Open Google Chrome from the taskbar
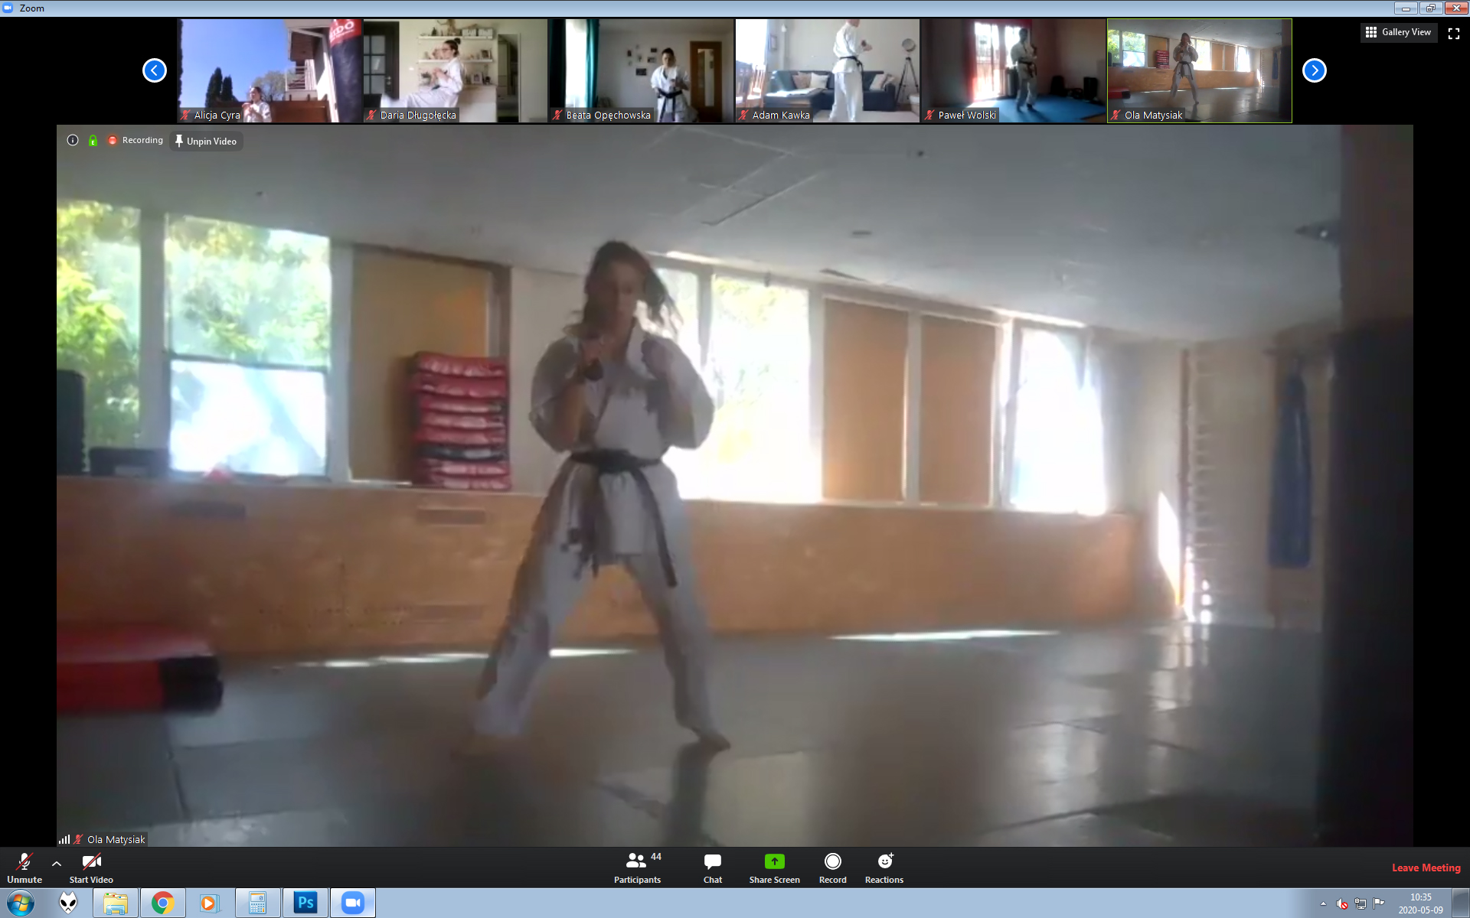The image size is (1470, 918). [162, 903]
